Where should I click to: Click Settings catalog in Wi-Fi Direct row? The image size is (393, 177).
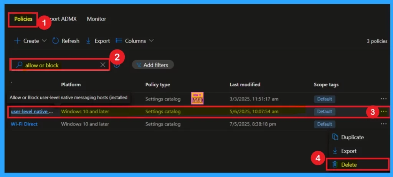[163, 124]
